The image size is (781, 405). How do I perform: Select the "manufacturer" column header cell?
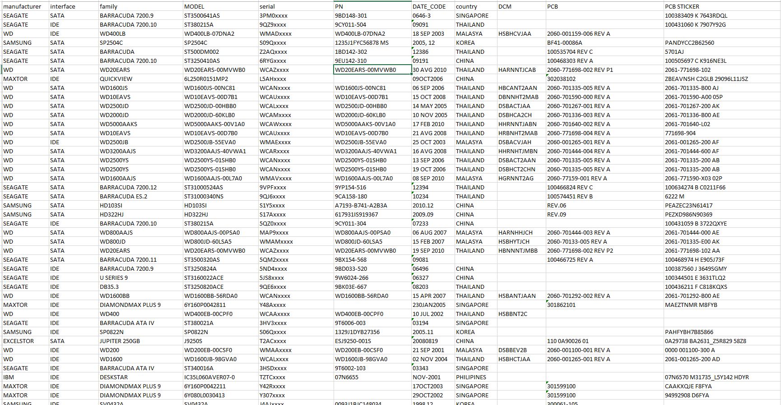click(x=25, y=6)
